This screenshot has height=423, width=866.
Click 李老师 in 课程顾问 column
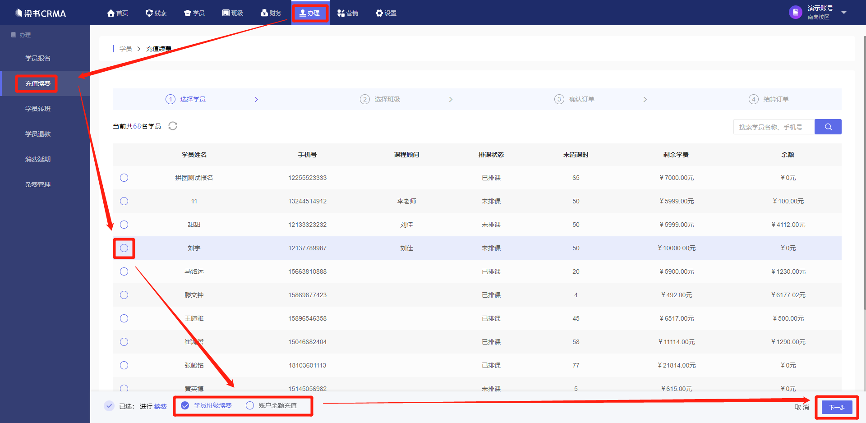(406, 201)
